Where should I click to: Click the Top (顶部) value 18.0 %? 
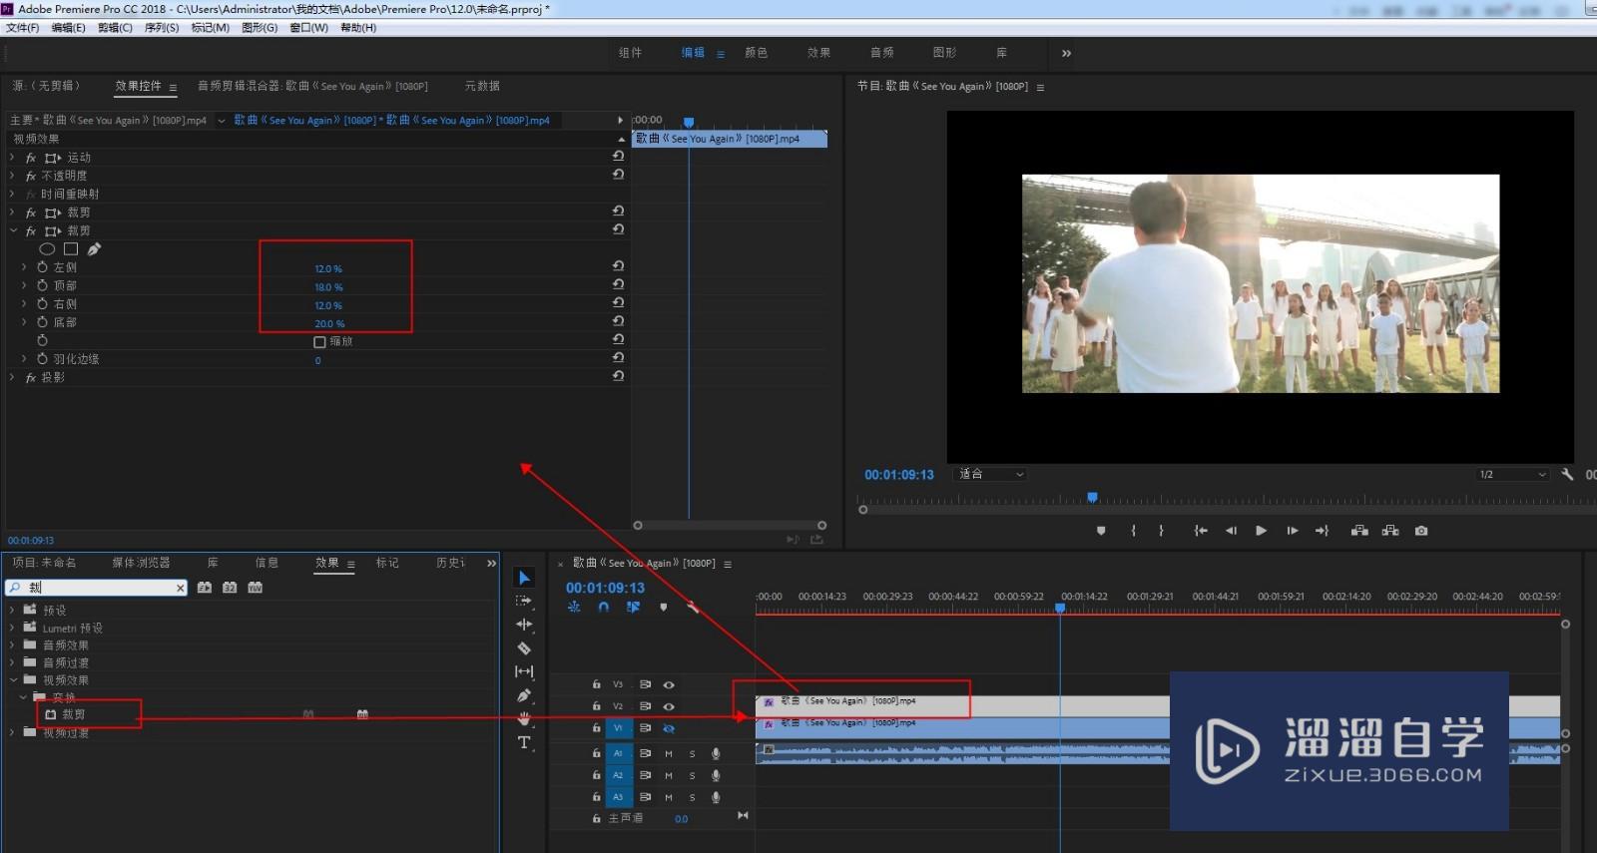[x=328, y=287]
